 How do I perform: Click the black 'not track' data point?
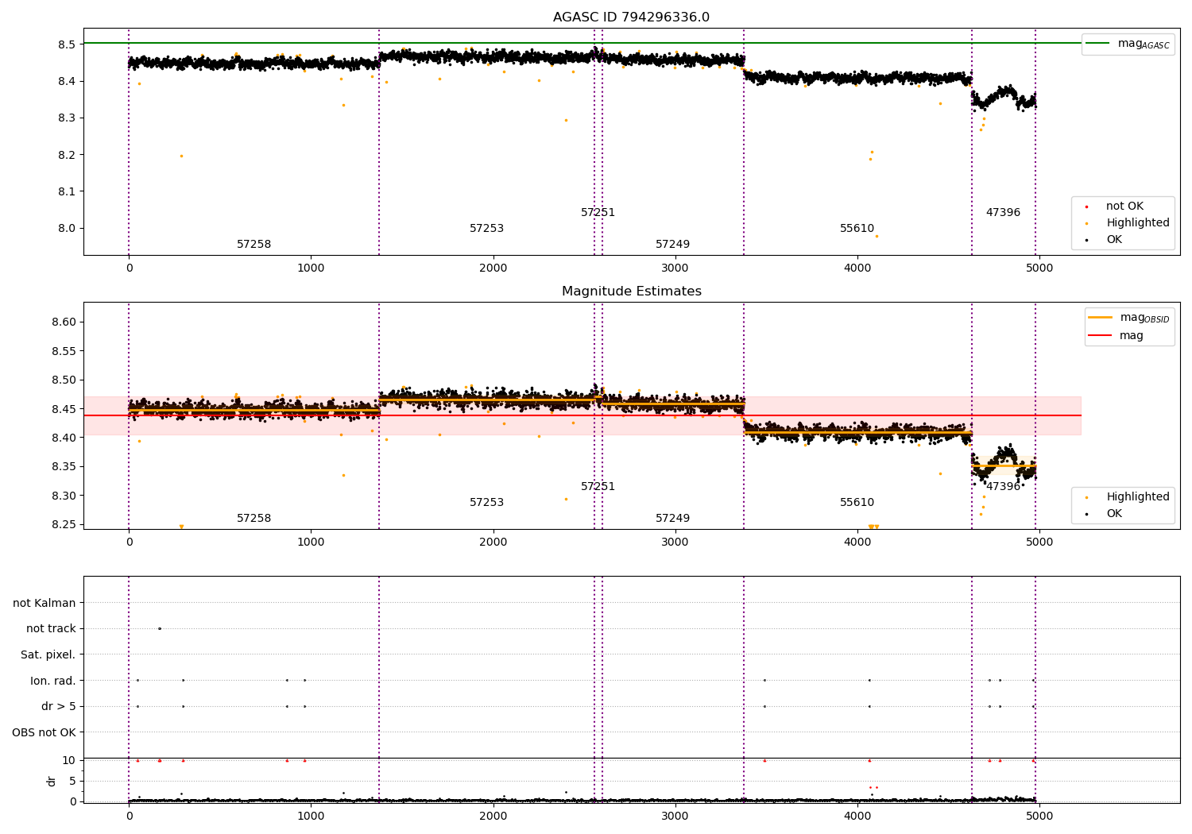[159, 629]
